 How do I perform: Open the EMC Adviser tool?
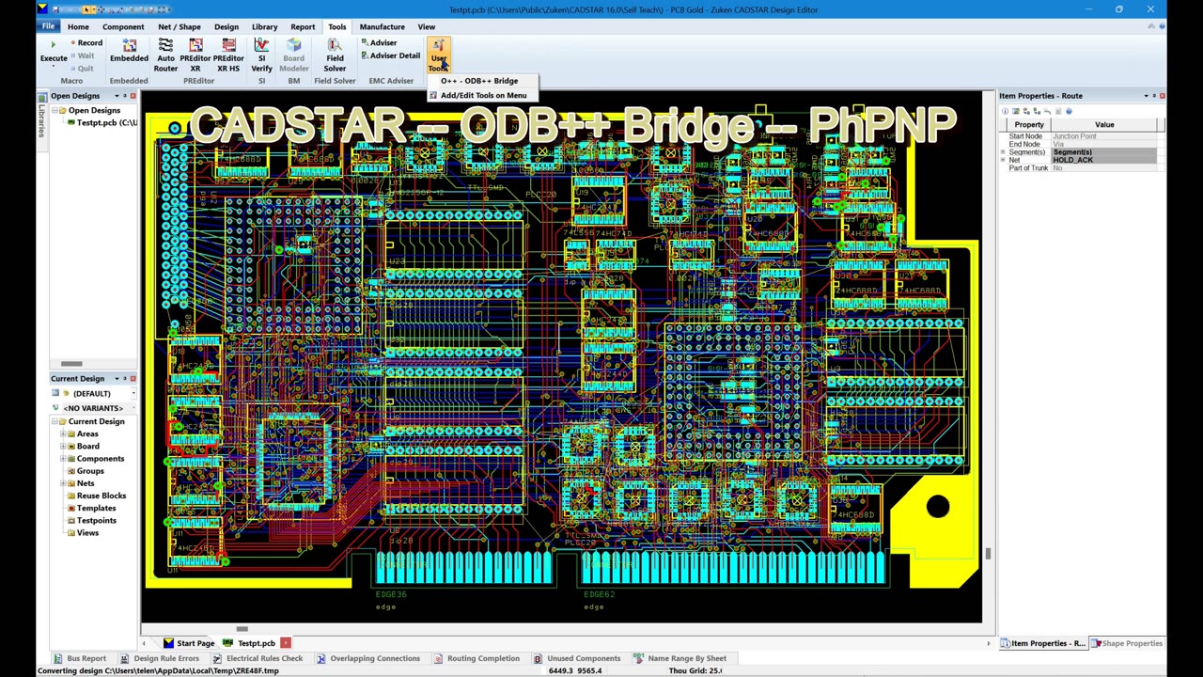coord(379,43)
